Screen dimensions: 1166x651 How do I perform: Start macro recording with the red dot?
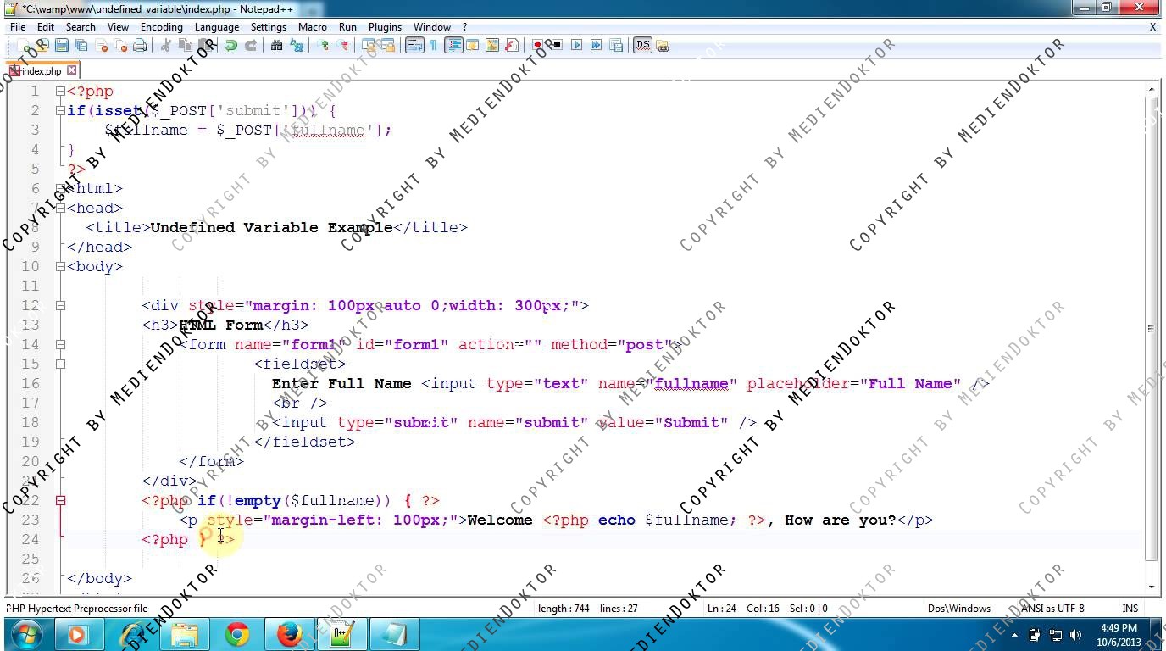point(537,46)
